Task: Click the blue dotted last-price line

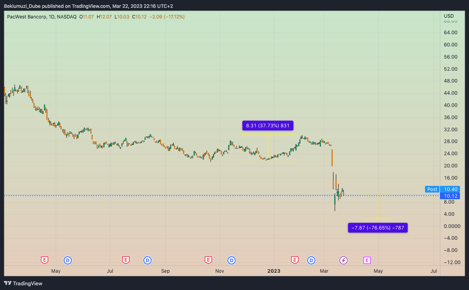Action: pyautogui.click(x=222, y=195)
